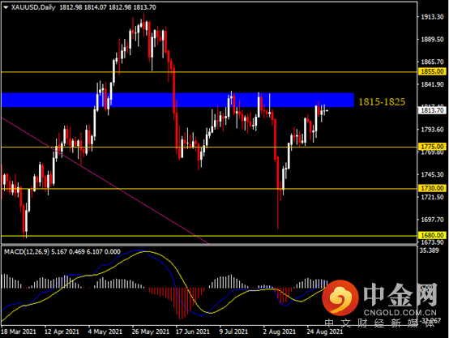The height and width of the screenshot is (338, 449).
Task: Click the MACD upper scale value 35.389
Action: (x=430, y=250)
